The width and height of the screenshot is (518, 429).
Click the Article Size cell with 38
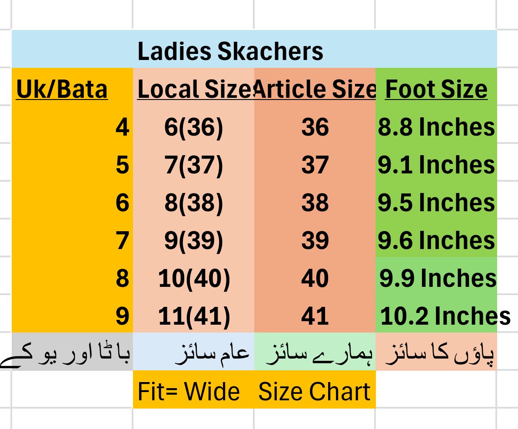pos(315,203)
